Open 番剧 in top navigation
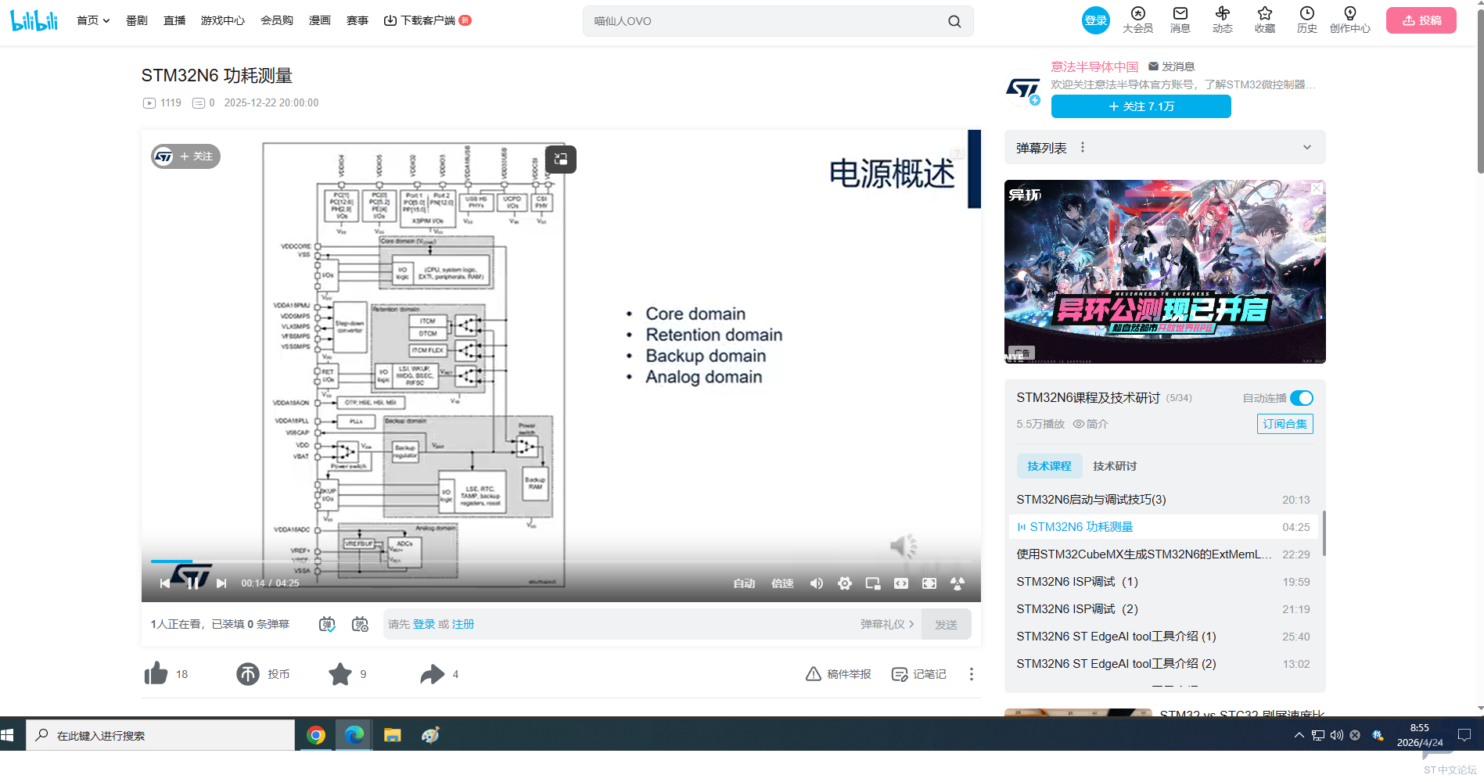1484x782 pixels. click(137, 20)
